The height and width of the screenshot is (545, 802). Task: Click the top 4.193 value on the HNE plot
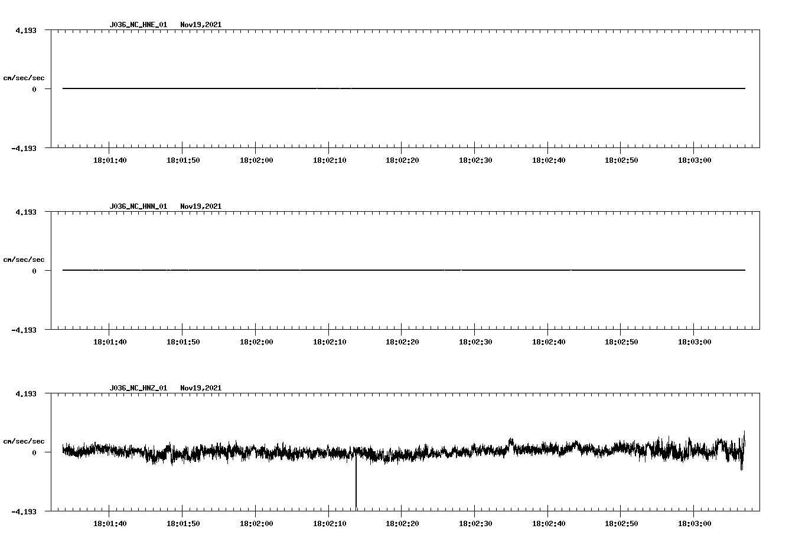25,30
